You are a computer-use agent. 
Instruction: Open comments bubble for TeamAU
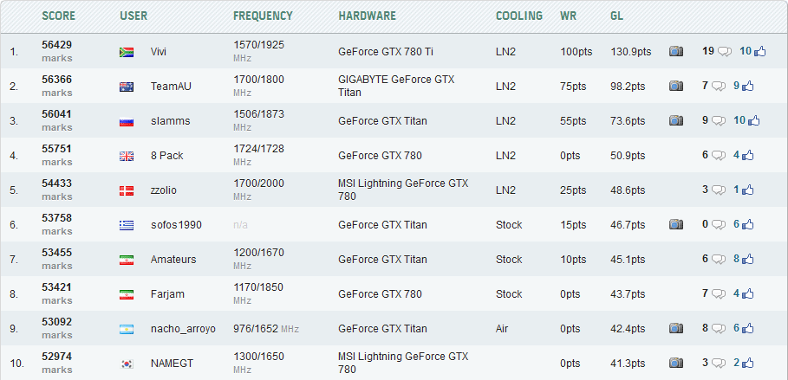click(719, 87)
